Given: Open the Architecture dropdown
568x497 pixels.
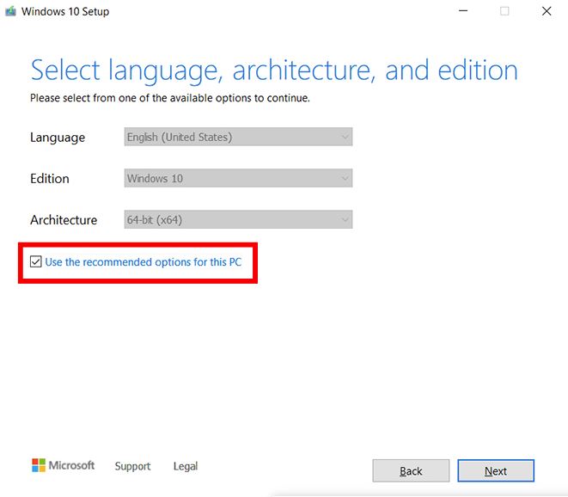Looking at the screenshot, I should pos(238,219).
